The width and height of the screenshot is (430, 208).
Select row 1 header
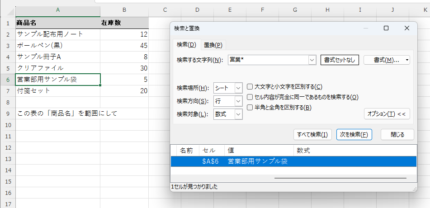pyautogui.click(x=8, y=23)
